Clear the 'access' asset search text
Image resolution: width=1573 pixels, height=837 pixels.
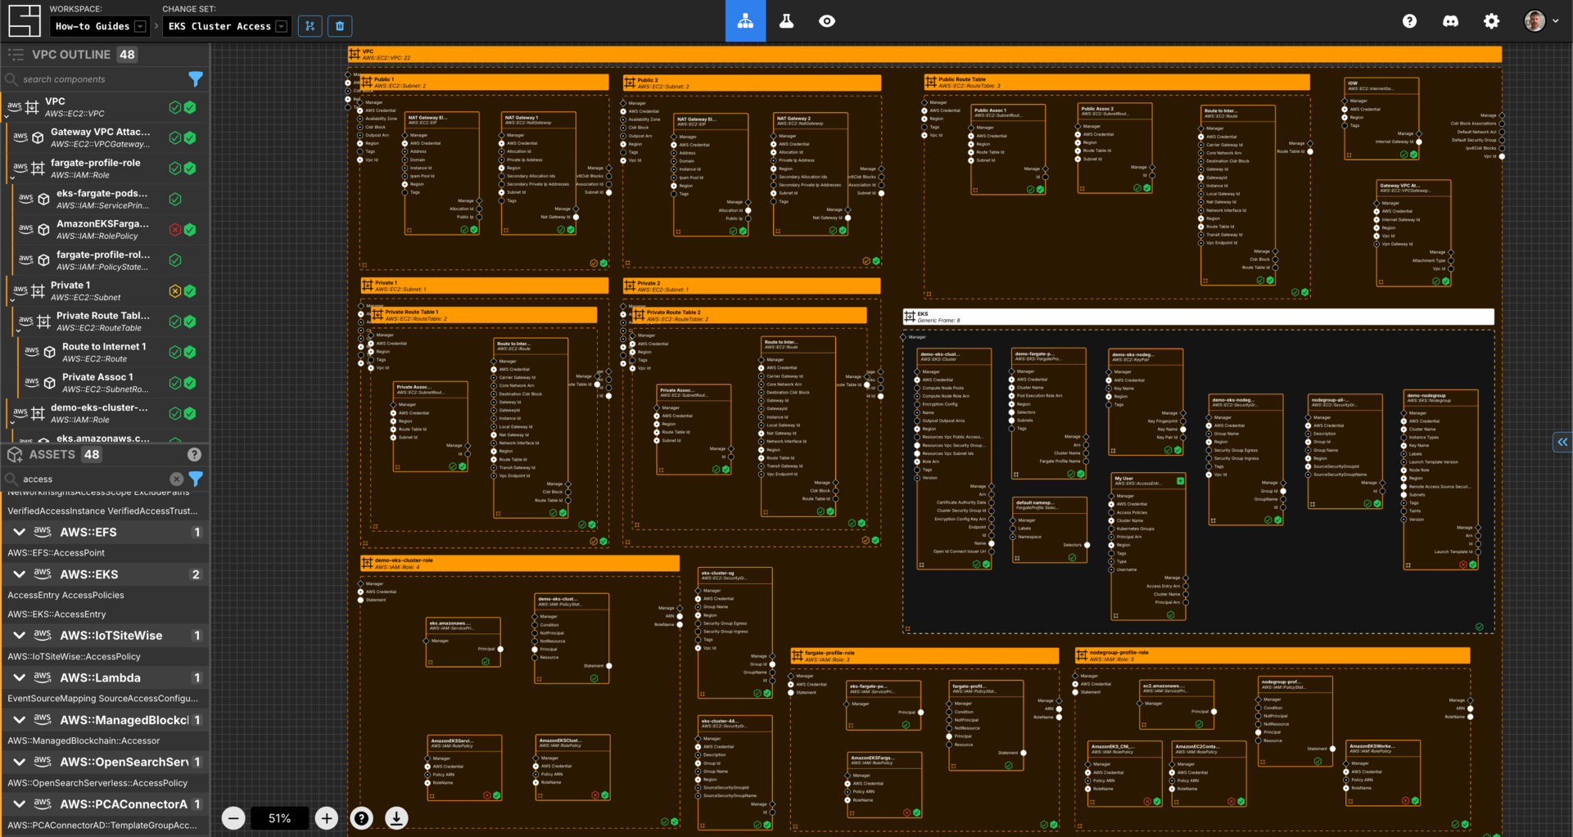tap(177, 479)
